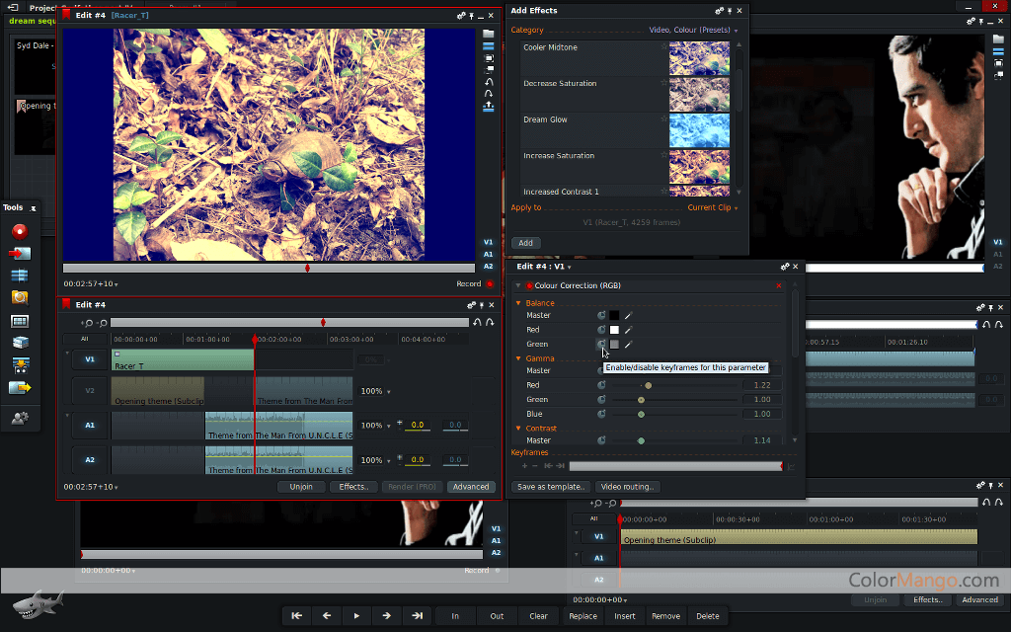This screenshot has width=1011, height=632.
Task: Open Category dropdown Video, Colour (Presets)
Action: 693,31
